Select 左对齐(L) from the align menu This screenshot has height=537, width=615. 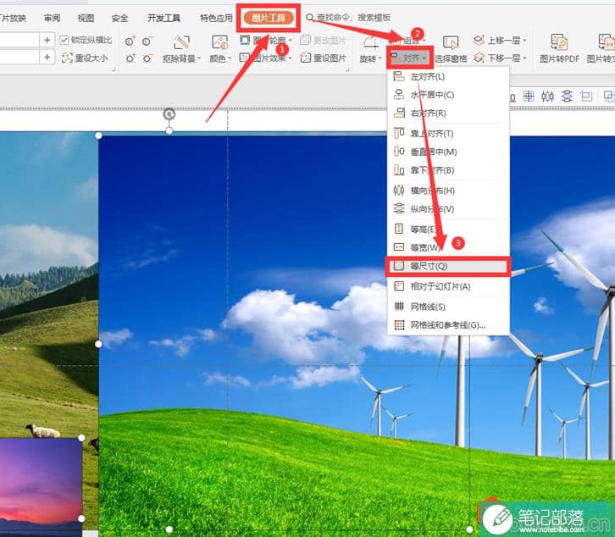[x=448, y=76]
